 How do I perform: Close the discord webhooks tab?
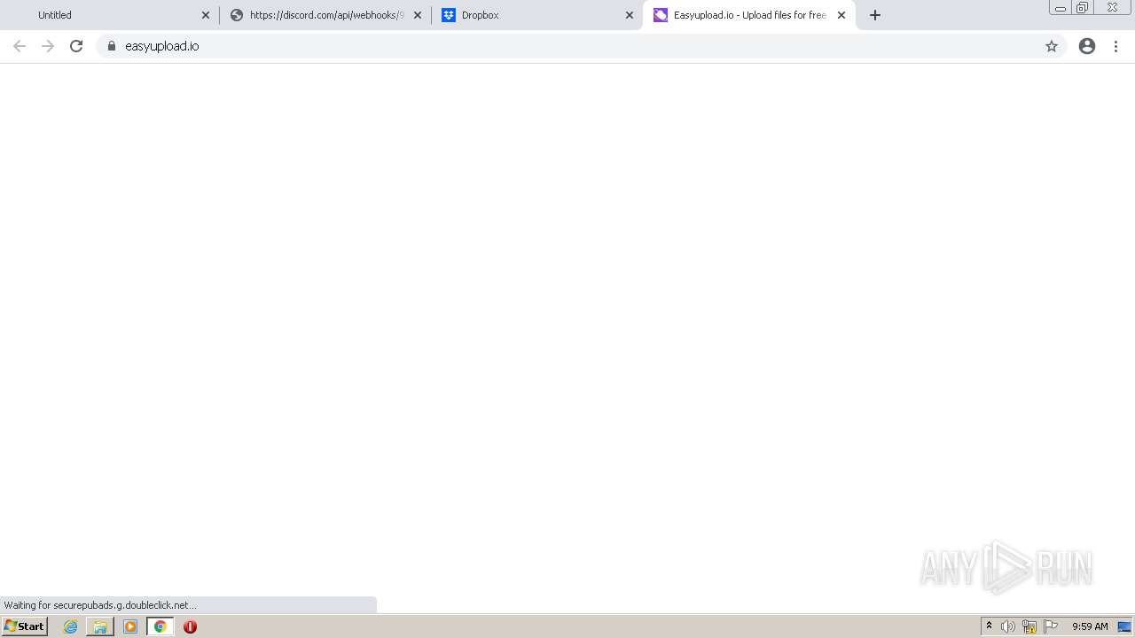(418, 15)
